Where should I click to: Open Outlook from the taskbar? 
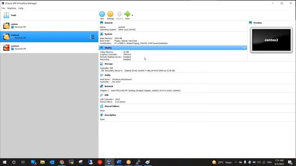pos(52,162)
